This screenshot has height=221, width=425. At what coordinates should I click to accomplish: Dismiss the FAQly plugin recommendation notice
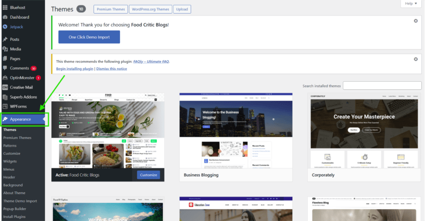point(415,59)
